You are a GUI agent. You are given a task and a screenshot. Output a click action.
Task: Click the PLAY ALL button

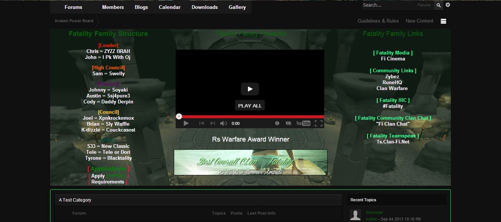coord(250,106)
